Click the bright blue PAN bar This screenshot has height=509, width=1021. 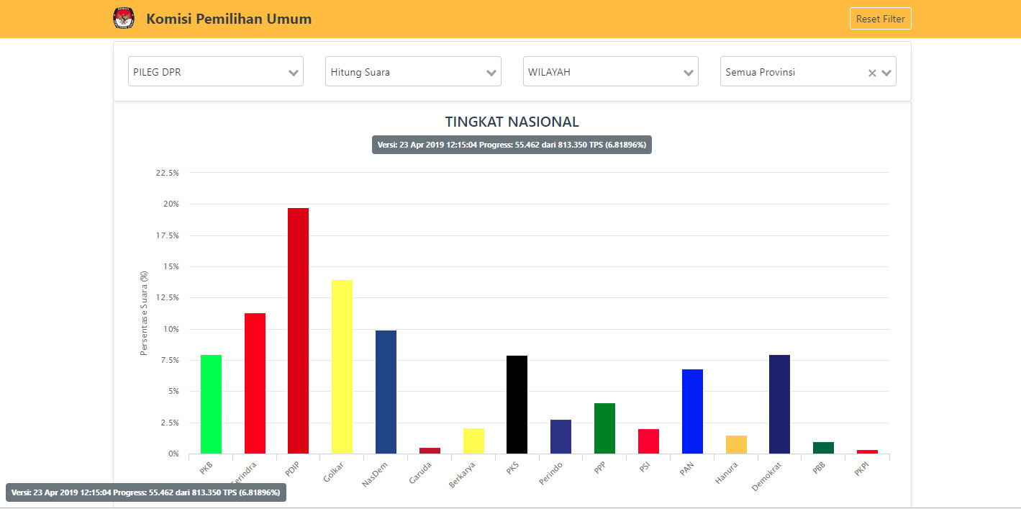692,411
